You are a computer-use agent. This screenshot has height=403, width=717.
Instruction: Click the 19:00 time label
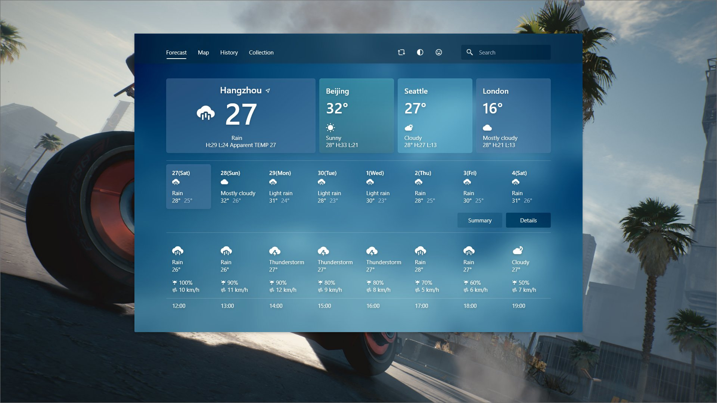click(519, 306)
